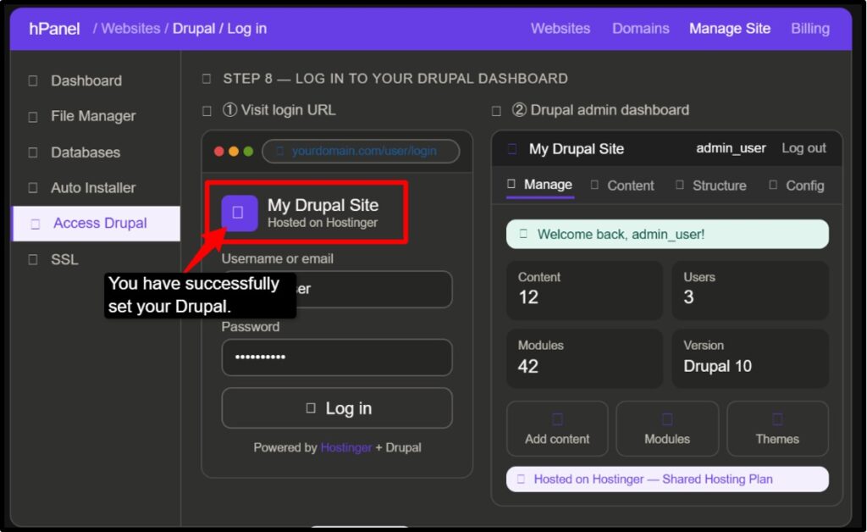
Task: Click the Add content quick action
Action: pos(557,429)
